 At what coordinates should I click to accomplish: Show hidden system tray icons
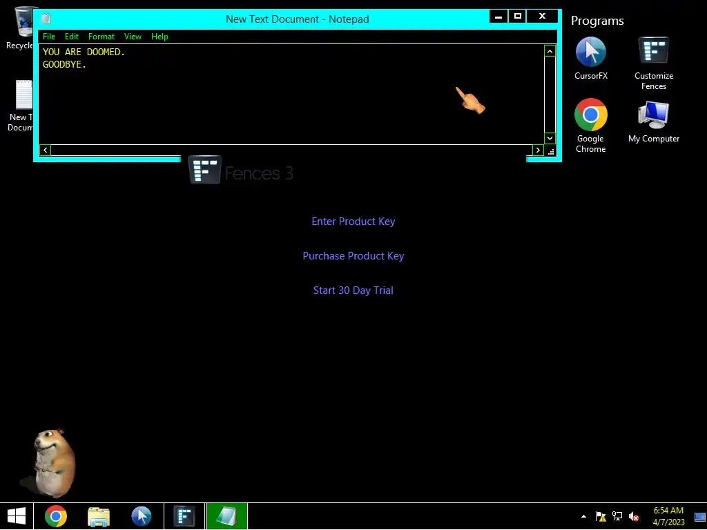pos(583,516)
